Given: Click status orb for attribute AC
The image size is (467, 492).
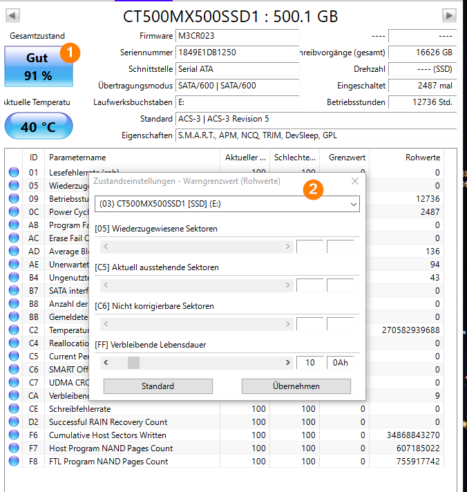Looking at the screenshot, I should coord(14,238).
